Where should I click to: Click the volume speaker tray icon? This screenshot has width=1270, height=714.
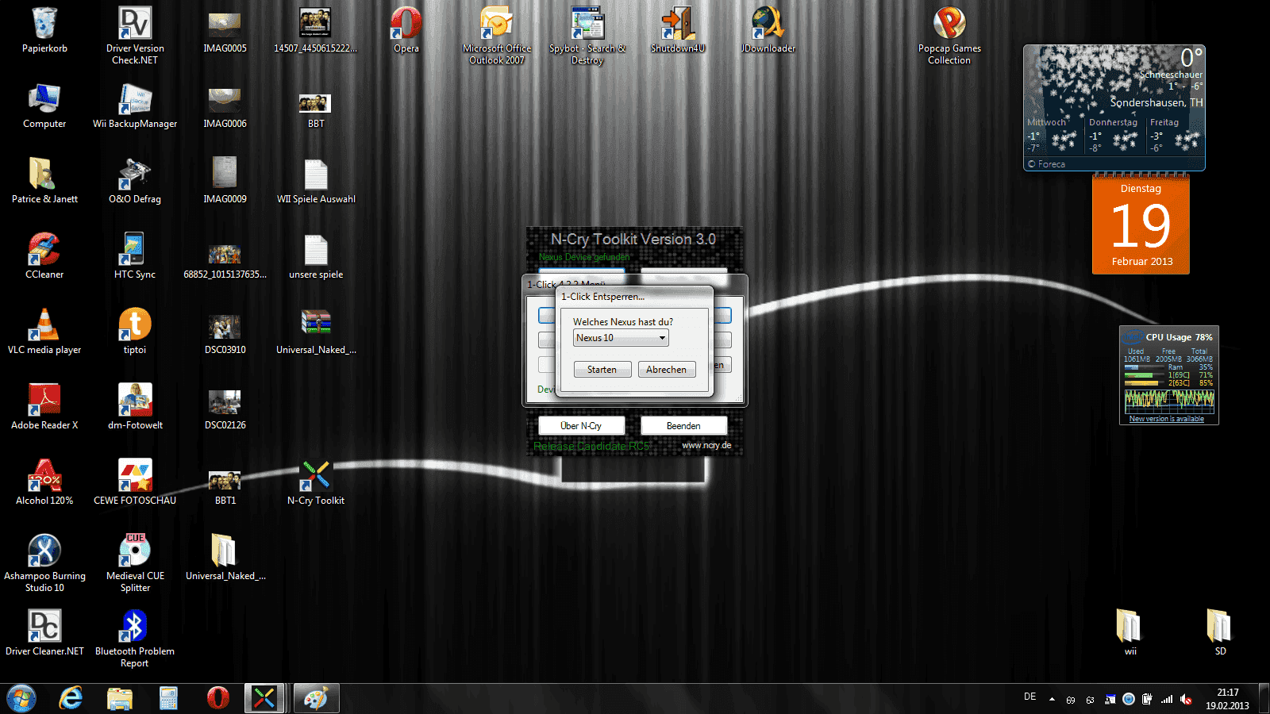pyautogui.click(x=1186, y=699)
